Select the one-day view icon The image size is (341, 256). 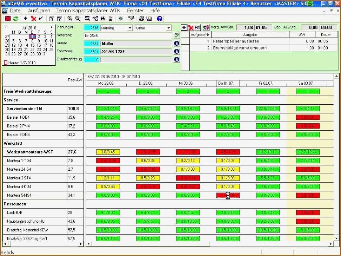pyautogui.click(x=52, y=19)
